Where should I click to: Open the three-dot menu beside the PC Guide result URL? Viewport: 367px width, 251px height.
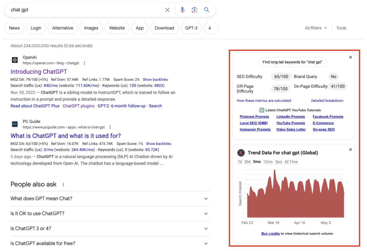coord(110,127)
